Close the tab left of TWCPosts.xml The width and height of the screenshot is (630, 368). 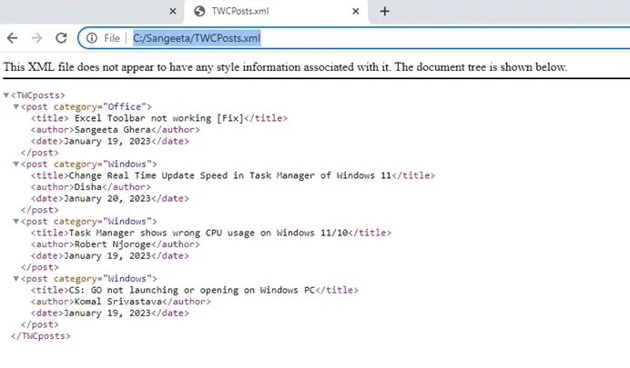(x=173, y=11)
